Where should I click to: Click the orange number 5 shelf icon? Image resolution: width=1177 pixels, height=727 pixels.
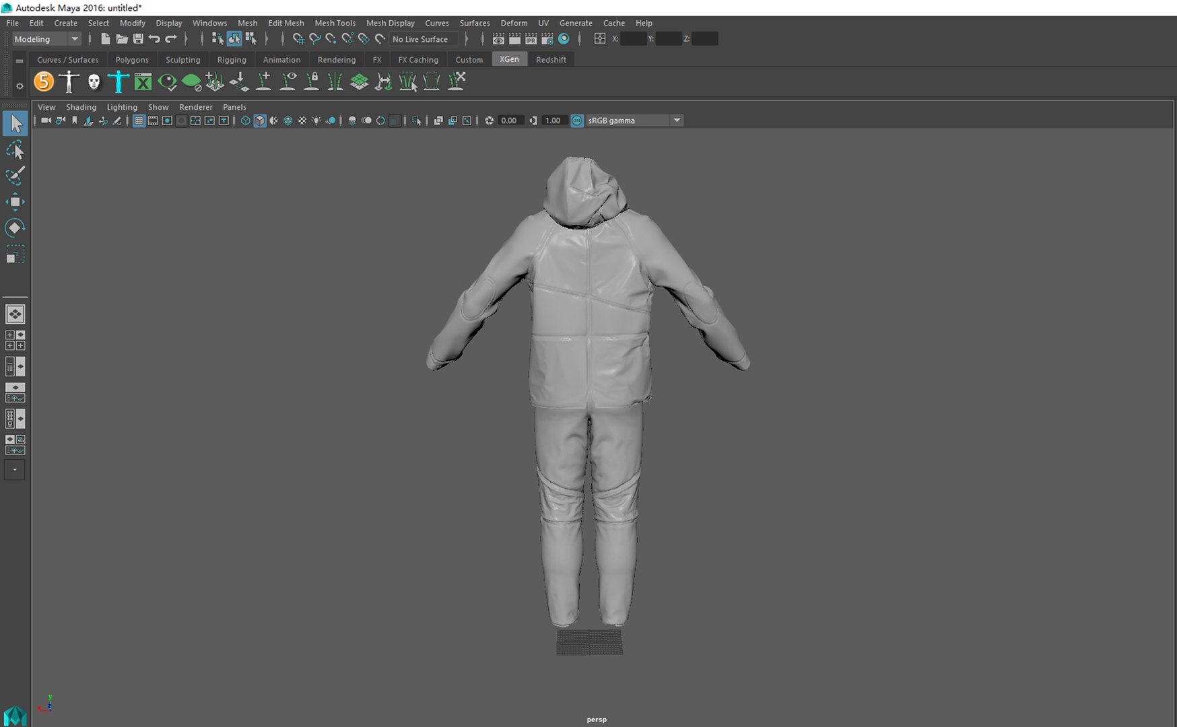pos(44,81)
